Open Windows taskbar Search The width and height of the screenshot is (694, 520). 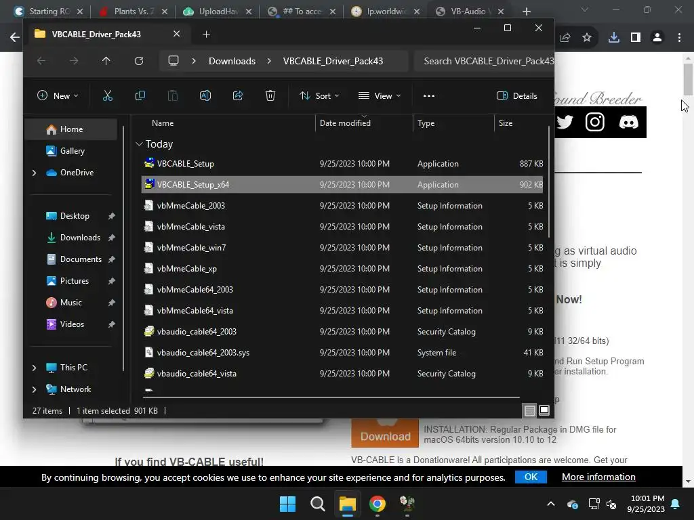point(317,504)
